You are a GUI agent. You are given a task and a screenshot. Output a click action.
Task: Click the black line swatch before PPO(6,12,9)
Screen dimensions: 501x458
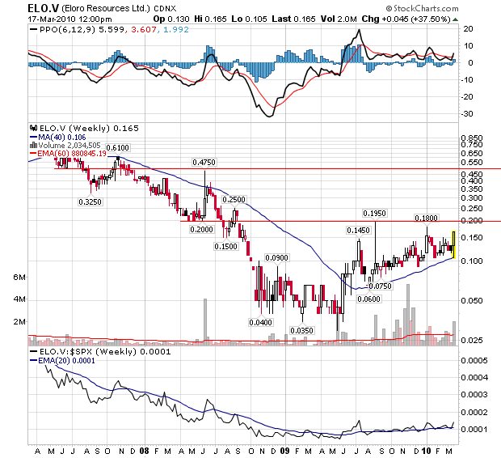click(33, 30)
